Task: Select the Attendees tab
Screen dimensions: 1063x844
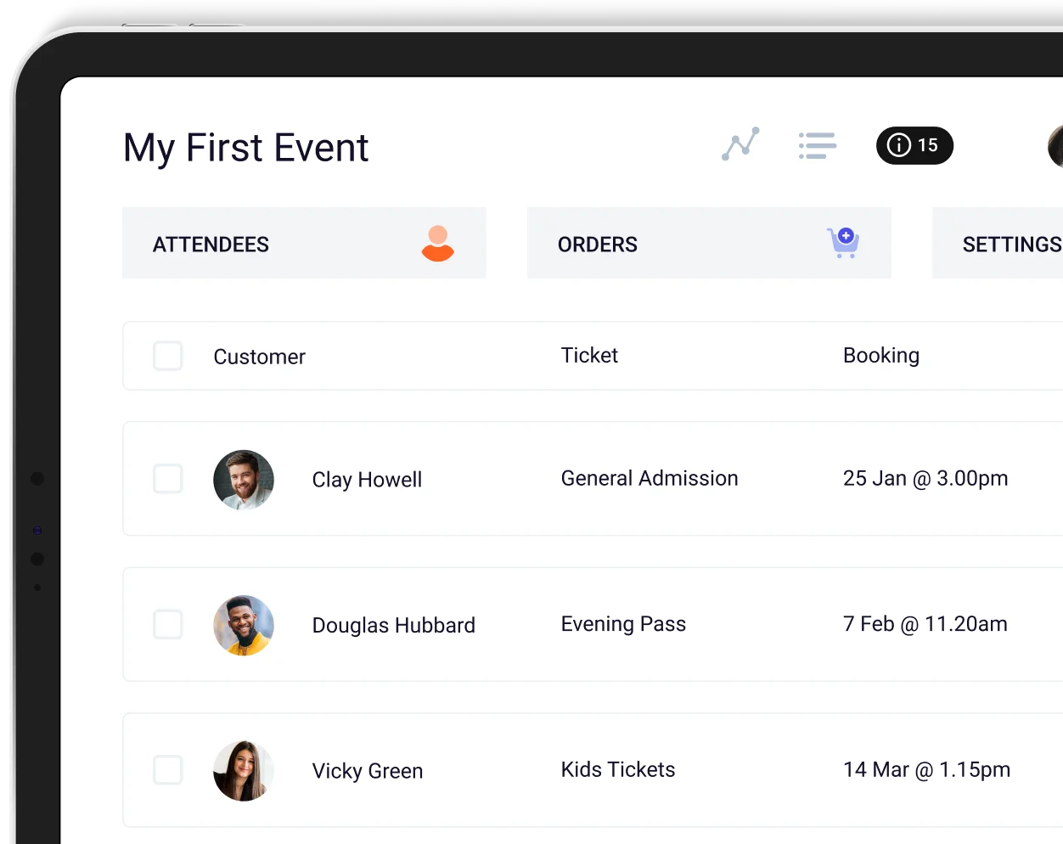Action: pos(211,244)
